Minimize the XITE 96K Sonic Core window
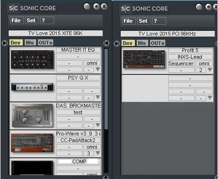This screenshot has height=179, width=218. pyautogui.click(x=87, y=7)
